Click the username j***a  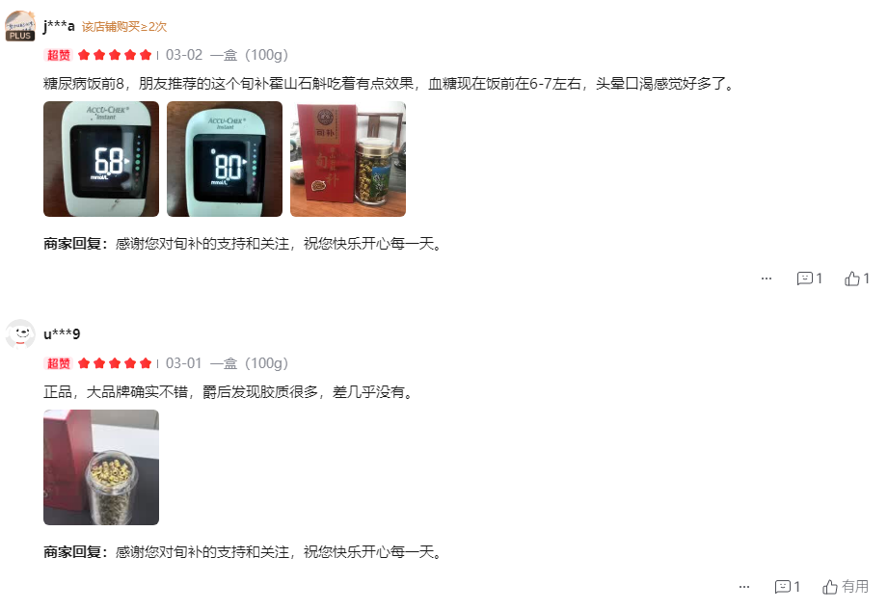click(x=59, y=26)
